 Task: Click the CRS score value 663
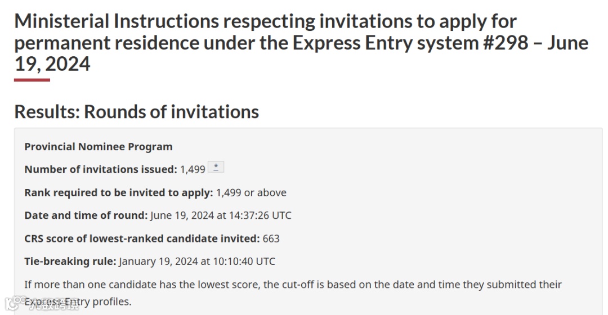271,238
